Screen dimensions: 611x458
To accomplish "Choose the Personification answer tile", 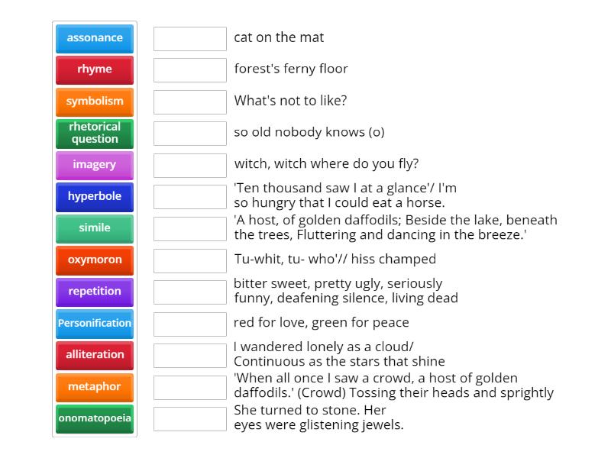I will (x=94, y=324).
